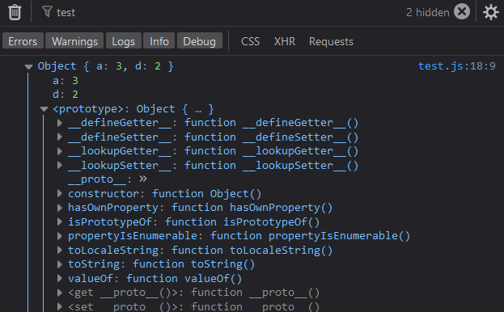Select the 'a: 3' property row
504x312 pixels.
pyautogui.click(x=66, y=81)
